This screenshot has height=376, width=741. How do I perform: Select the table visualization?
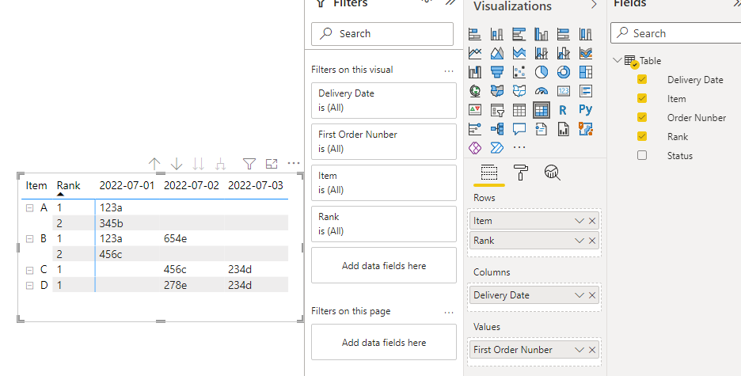519,110
